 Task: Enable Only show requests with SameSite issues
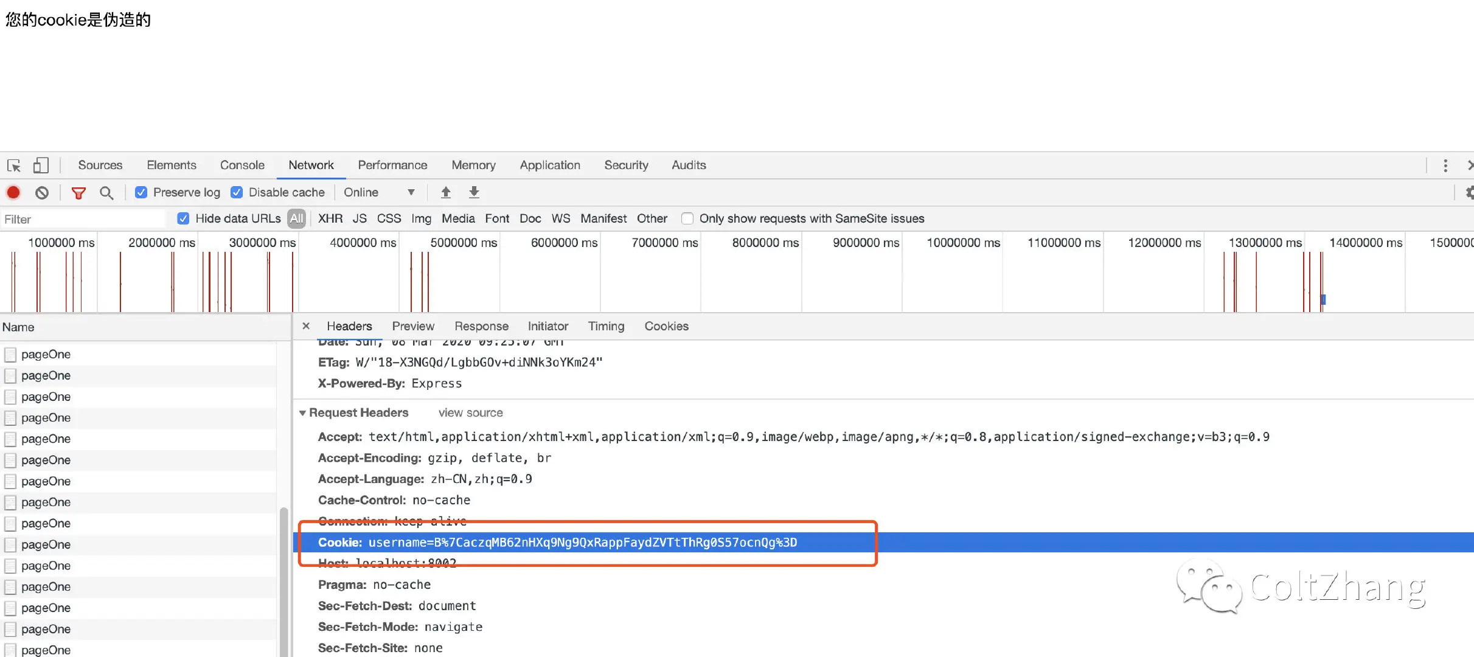(687, 218)
